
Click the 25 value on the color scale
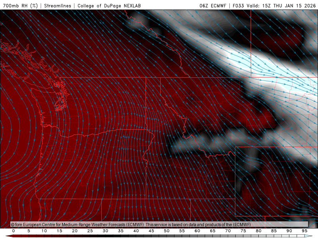pos(90,231)
